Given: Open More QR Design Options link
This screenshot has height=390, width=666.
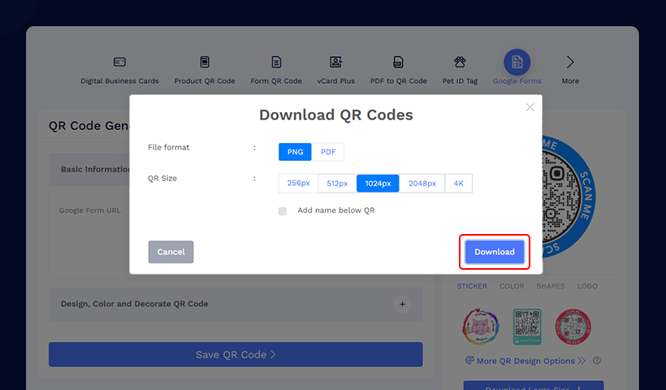Looking at the screenshot, I should (525, 361).
